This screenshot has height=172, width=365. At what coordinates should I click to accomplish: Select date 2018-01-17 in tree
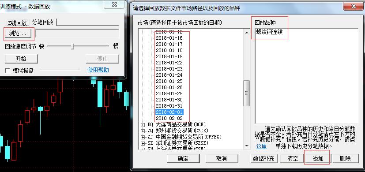coord(169,44)
